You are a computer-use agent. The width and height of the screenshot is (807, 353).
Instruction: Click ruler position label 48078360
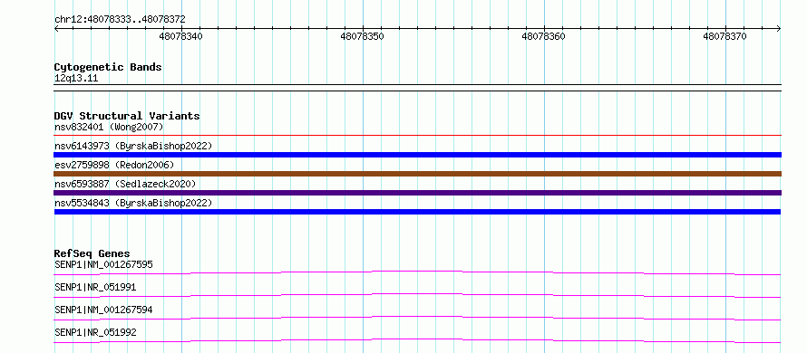[x=543, y=36]
